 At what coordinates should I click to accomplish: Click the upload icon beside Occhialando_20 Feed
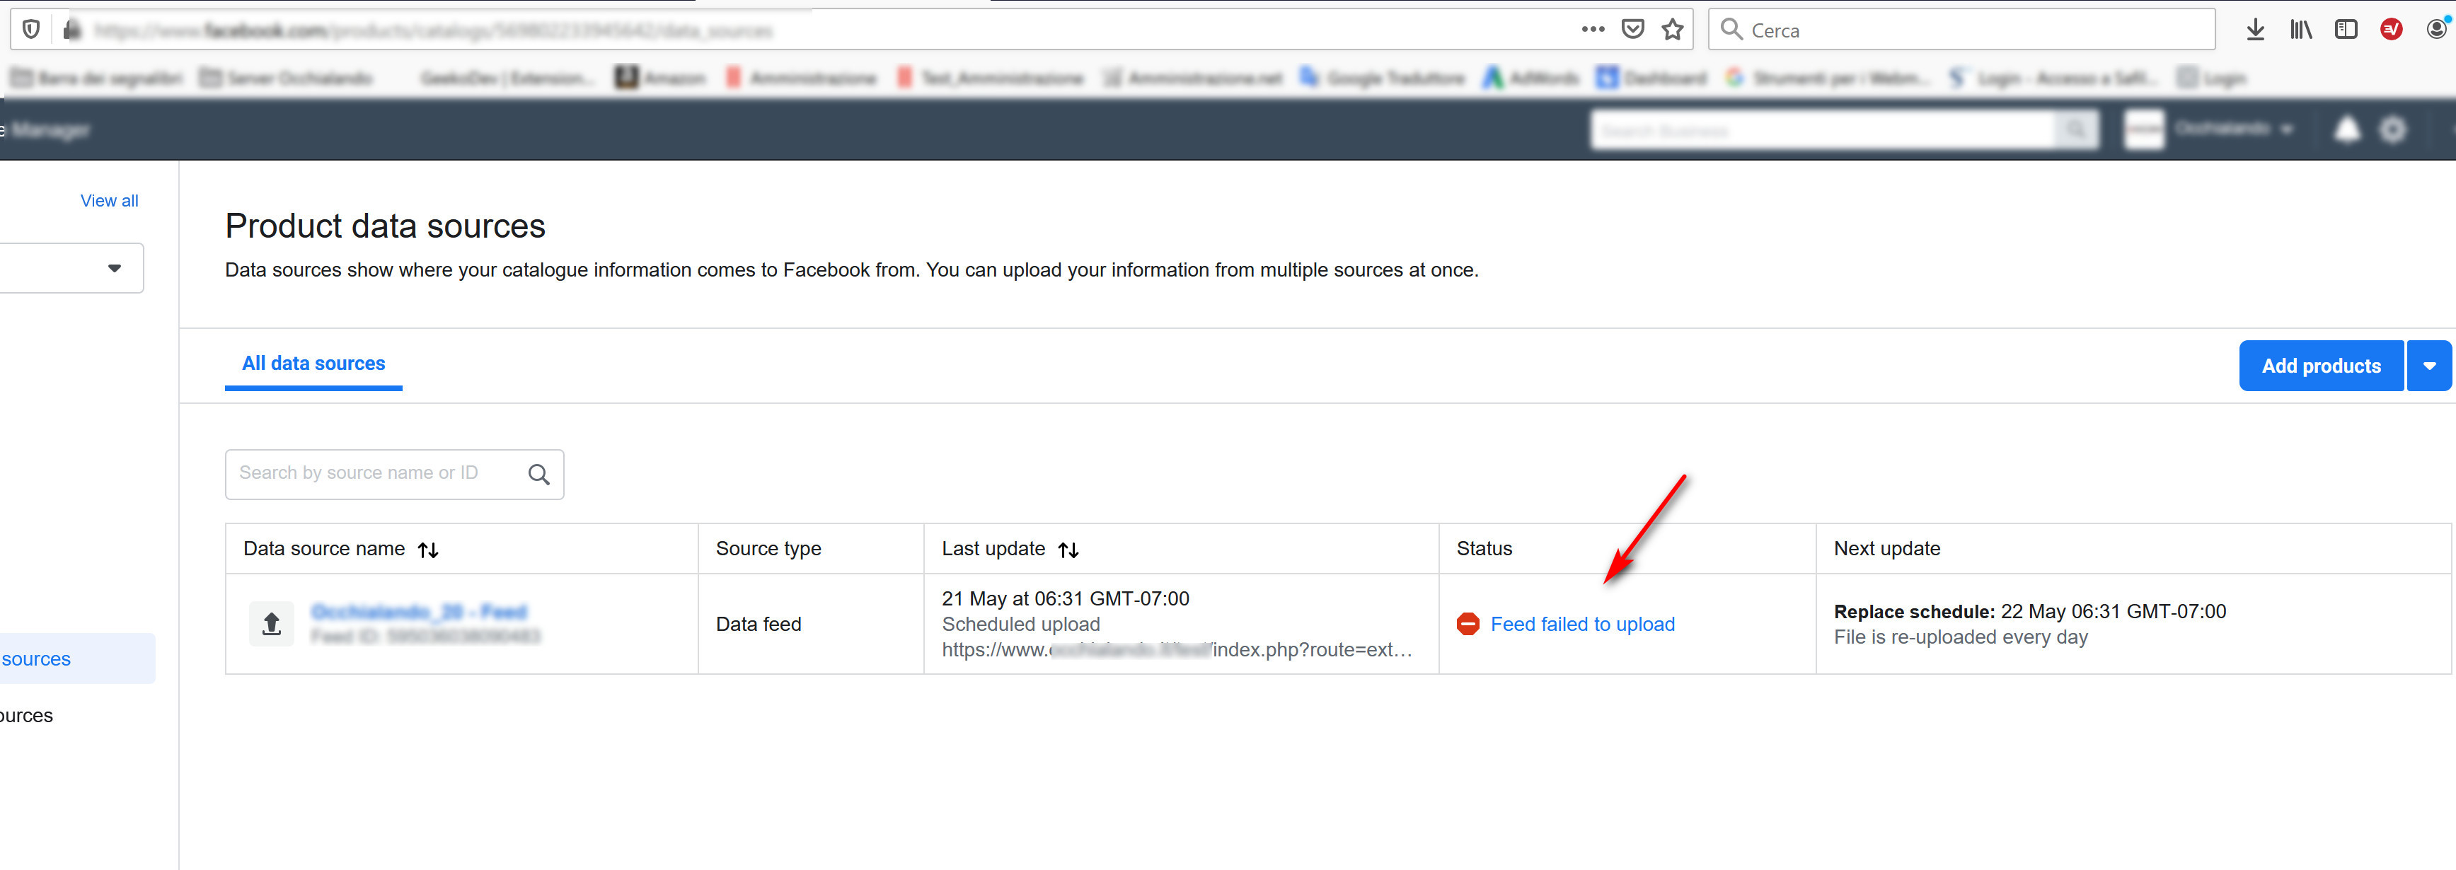coord(271,623)
